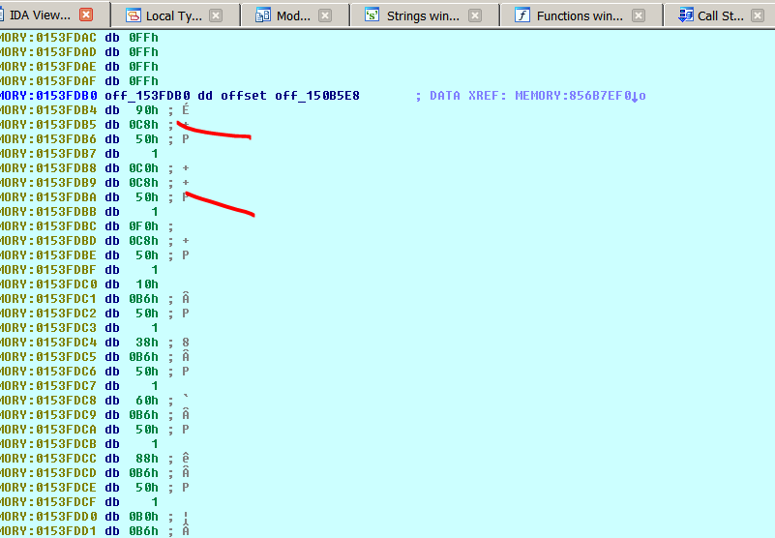Click the Modules tab icon
The width and height of the screenshot is (775, 538).
click(262, 15)
